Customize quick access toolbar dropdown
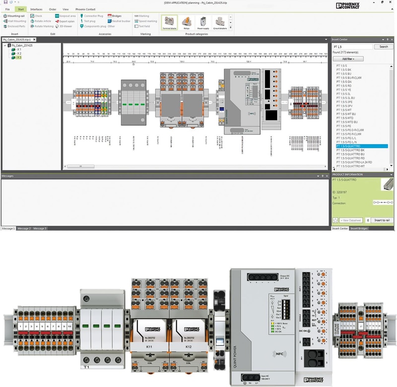The height and width of the screenshot is (387, 397). point(18,2)
